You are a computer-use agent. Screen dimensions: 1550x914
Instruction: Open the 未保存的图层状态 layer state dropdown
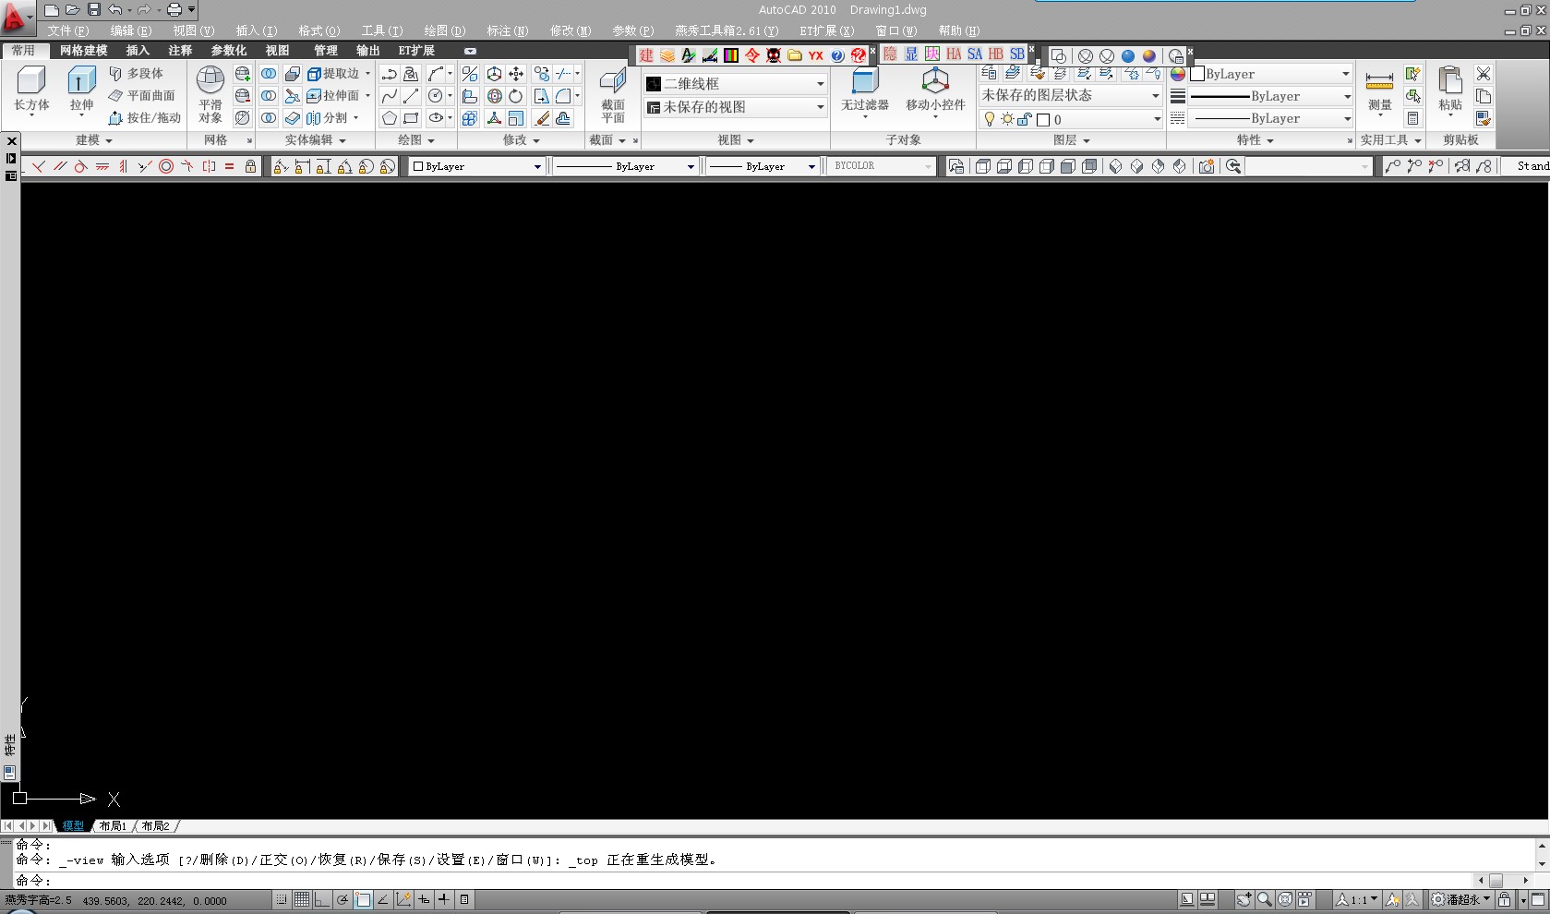pos(1071,95)
